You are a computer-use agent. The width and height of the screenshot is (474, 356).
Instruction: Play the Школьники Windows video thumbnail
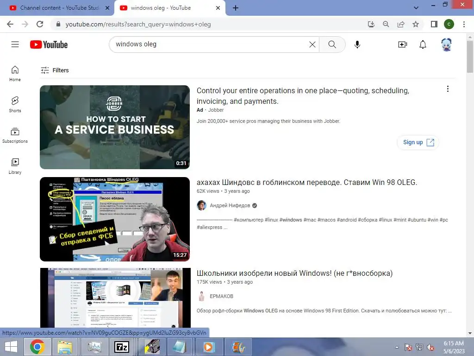[115, 298]
